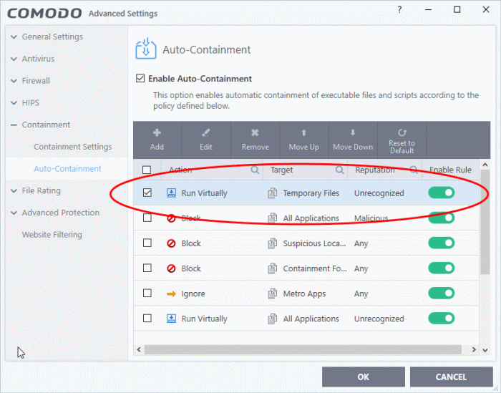Click the Remove X icon
This screenshot has height=393, width=501.
[x=255, y=132]
